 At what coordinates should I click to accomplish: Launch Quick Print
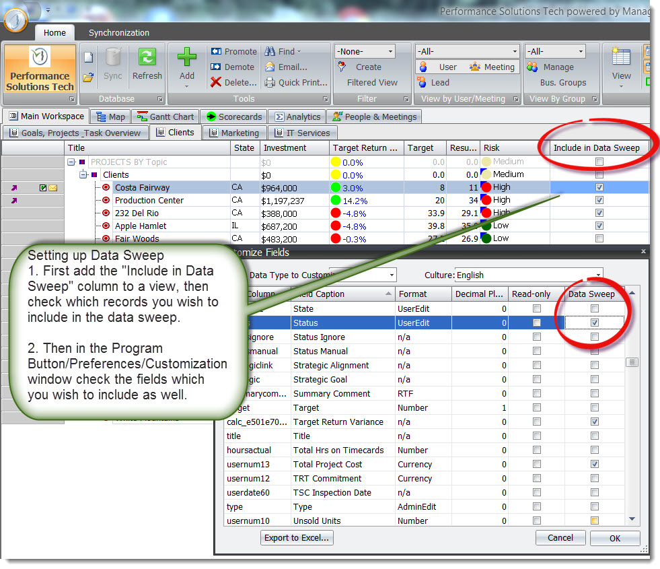coord(296,83)
